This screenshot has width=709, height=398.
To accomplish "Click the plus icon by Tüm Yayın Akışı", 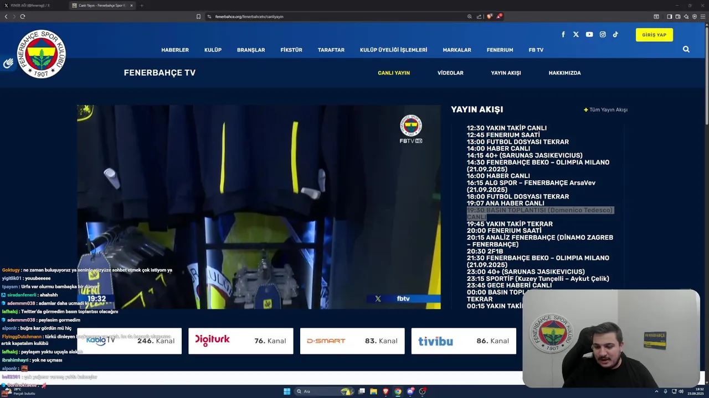I will (x=586, y=109).
